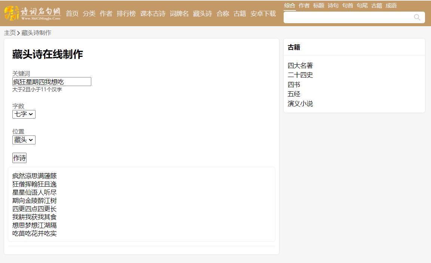Click the 作诗 button to generate poem
This screenshot has width=431, height=263.
[x=19, y=158]
